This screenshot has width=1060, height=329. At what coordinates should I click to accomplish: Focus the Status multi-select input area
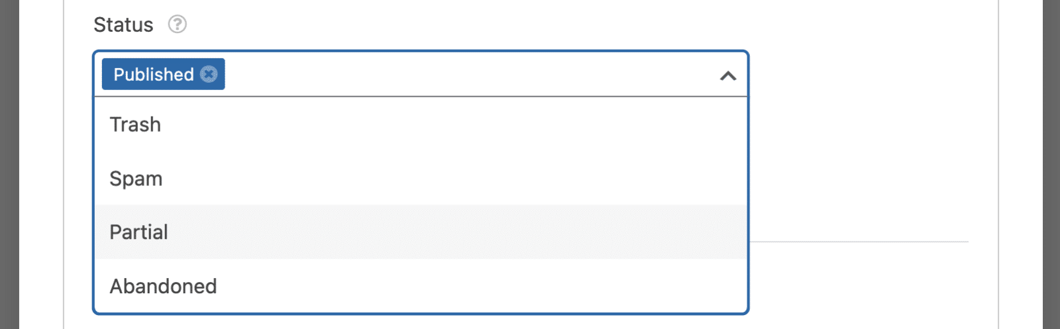pyautogui.click(x=421, y=74)
